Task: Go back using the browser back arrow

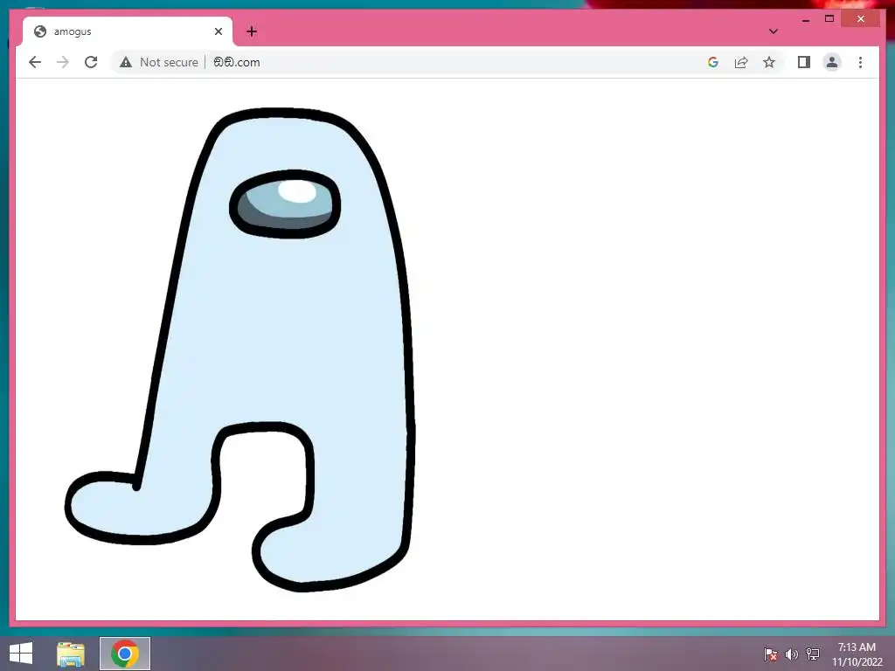Action: 35,62
